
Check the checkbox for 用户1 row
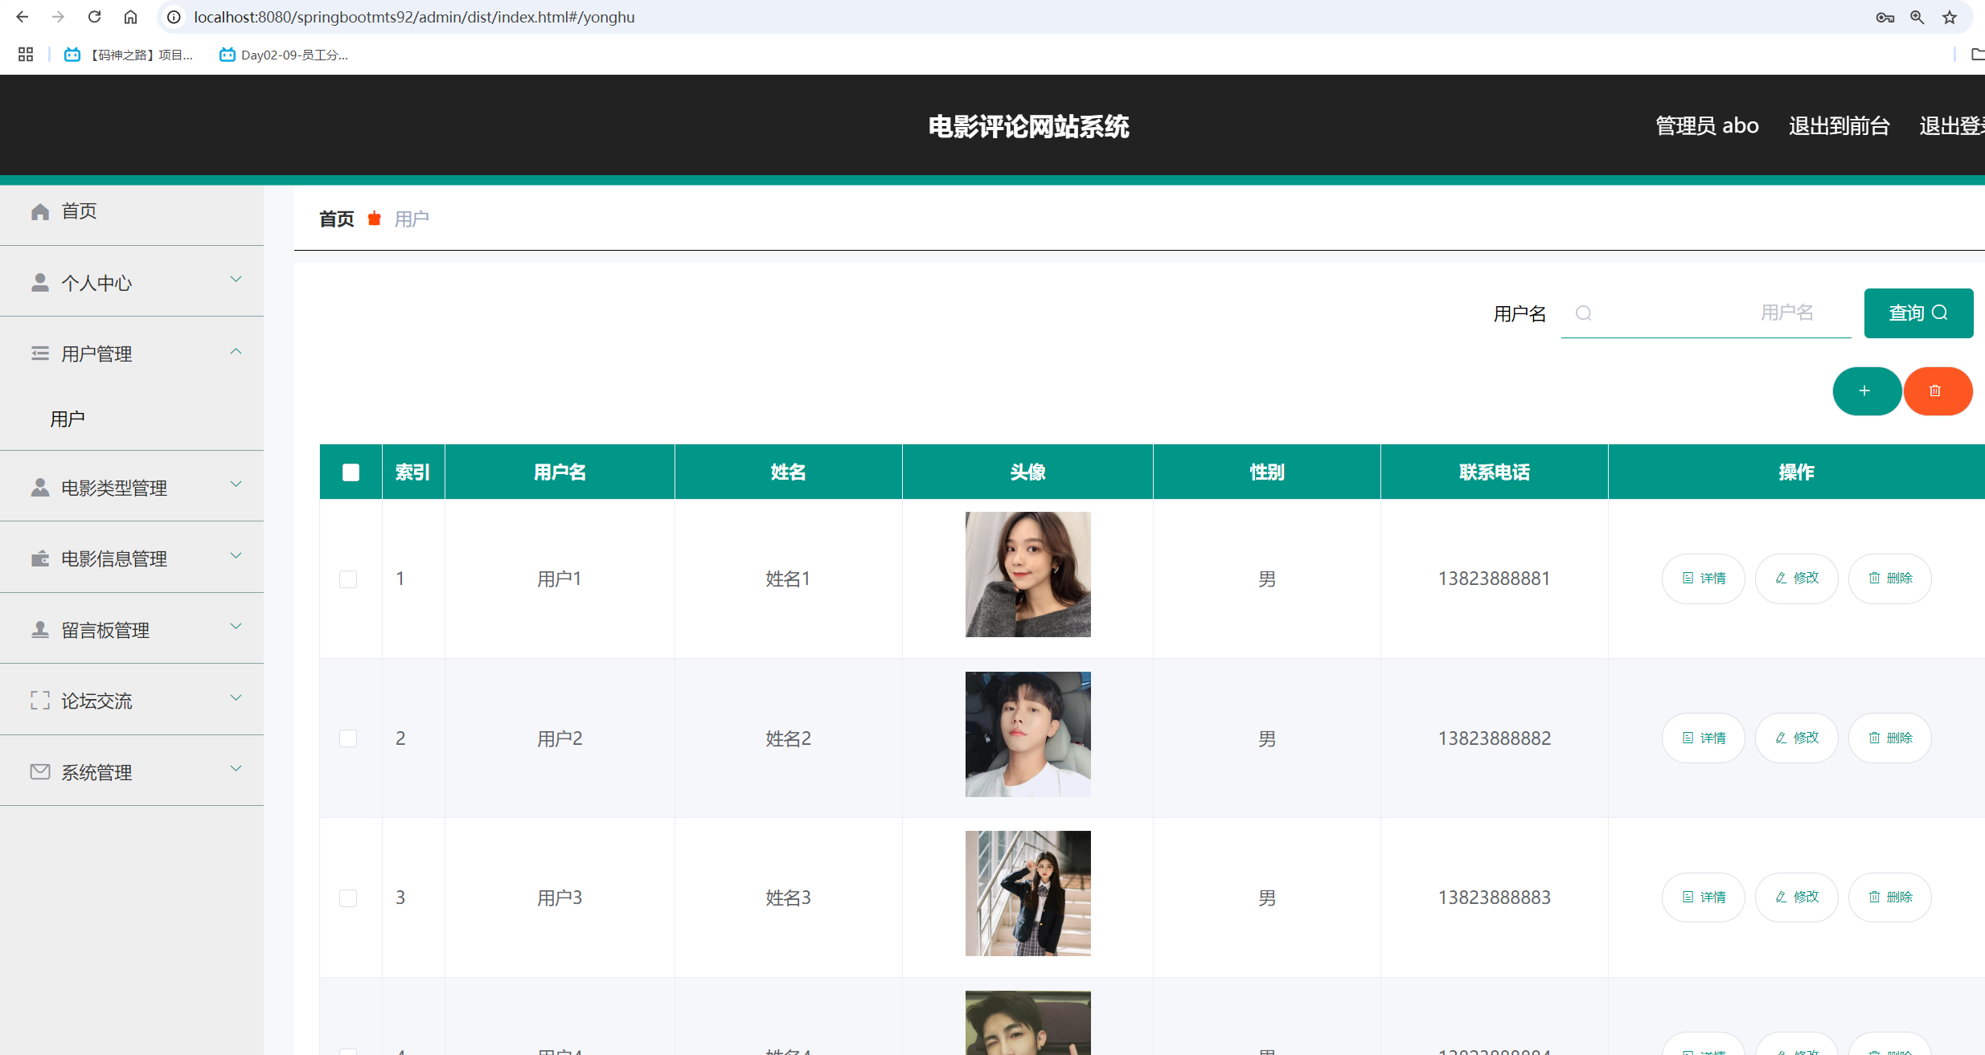tap(348, 578)
